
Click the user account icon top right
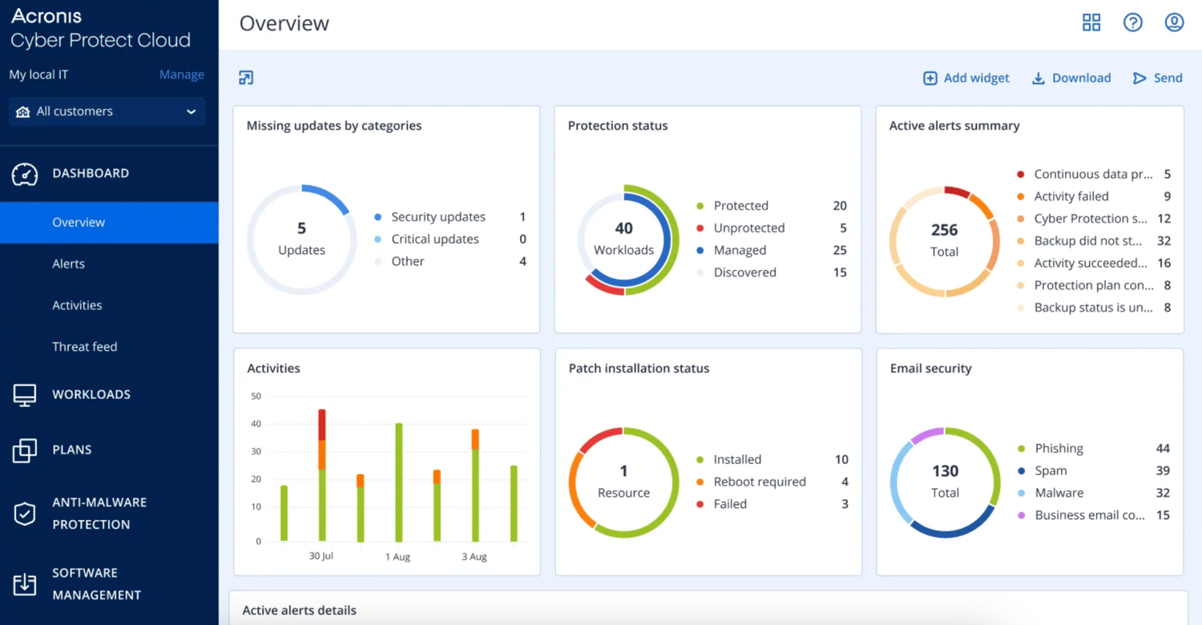pyautogui.click(x=1174, y=22)
